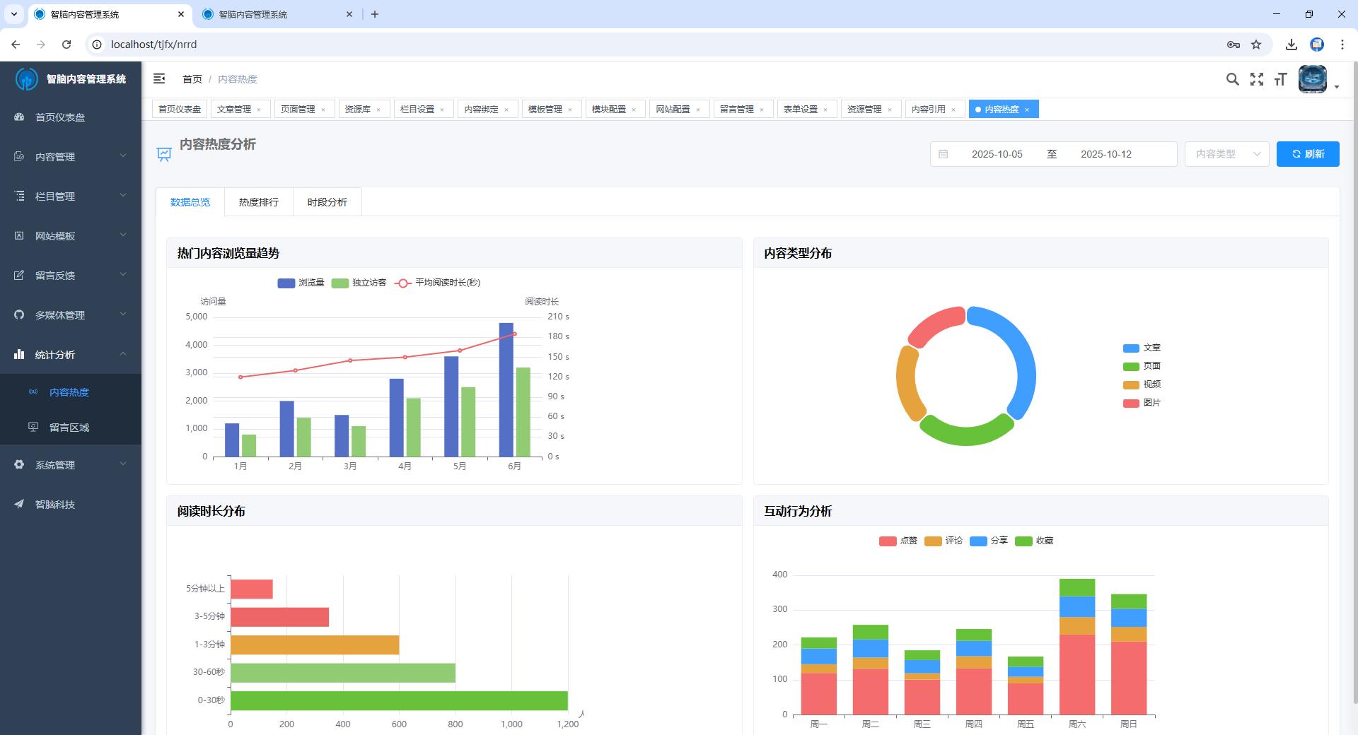
Task: Open the header search icon
Action: point(1232,79)
